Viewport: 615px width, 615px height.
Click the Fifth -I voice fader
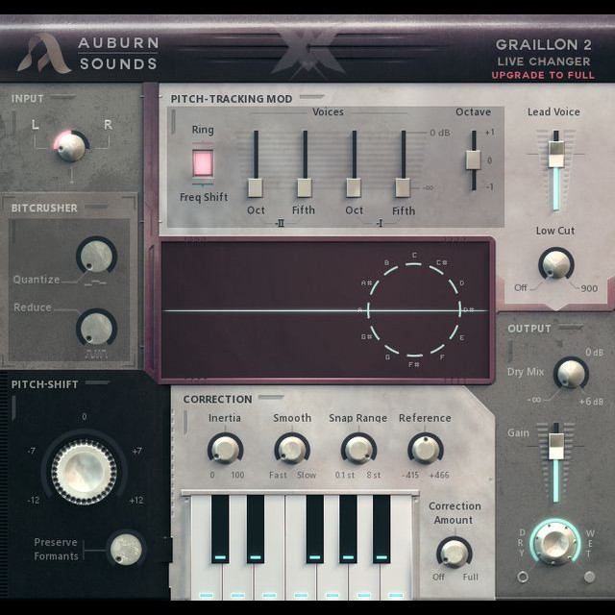[x=403, y=188]
